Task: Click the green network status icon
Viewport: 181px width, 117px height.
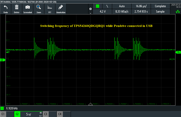Action: [x=178, y=11]
